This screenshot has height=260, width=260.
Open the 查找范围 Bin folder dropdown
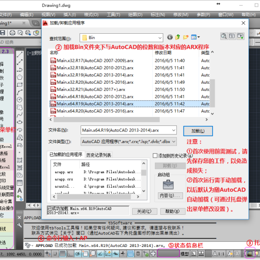tap(160, 38)
